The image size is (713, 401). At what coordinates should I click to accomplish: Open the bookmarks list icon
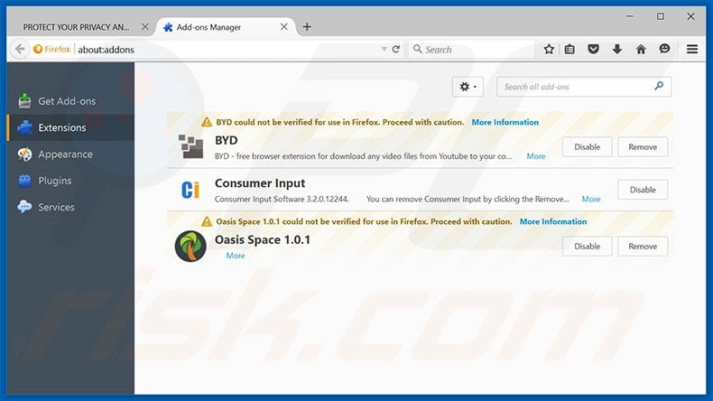pyautogui.click(x=569, y=49)
